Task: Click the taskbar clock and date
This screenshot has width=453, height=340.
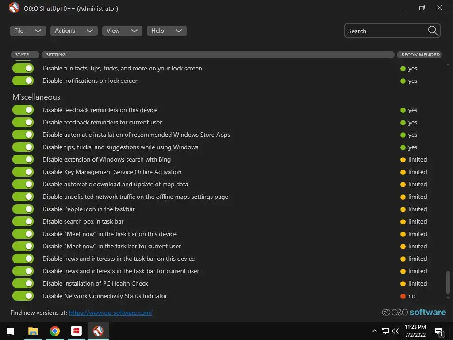Action: 415,331
